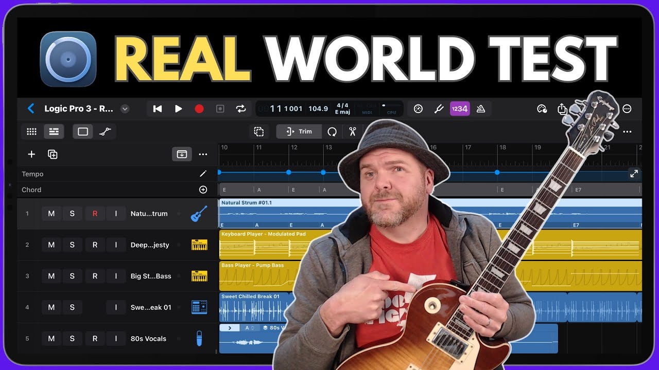
Task: Duplicate track with the stacked plus icon
Action: [52, 154]
